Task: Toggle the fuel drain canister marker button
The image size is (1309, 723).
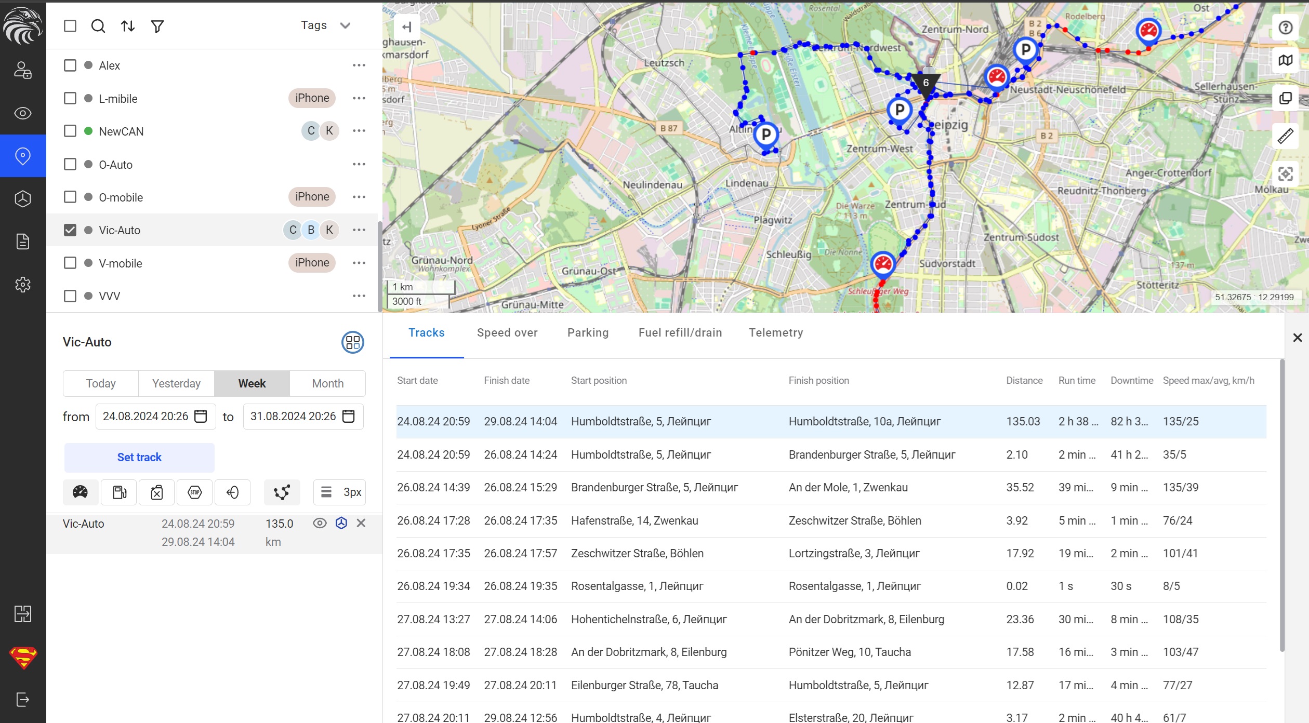Action: [156, 492]
